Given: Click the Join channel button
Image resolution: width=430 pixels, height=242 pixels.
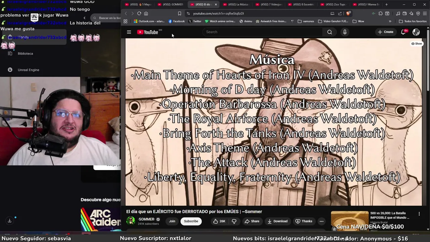Looking at the screenshot, I should click(x=172, y=221).
